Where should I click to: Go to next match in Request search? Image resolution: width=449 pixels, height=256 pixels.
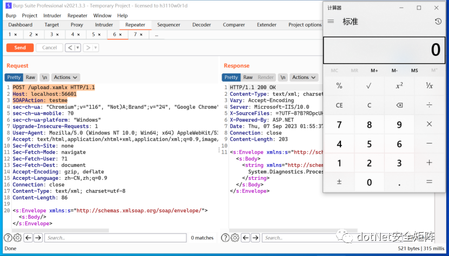38,238
